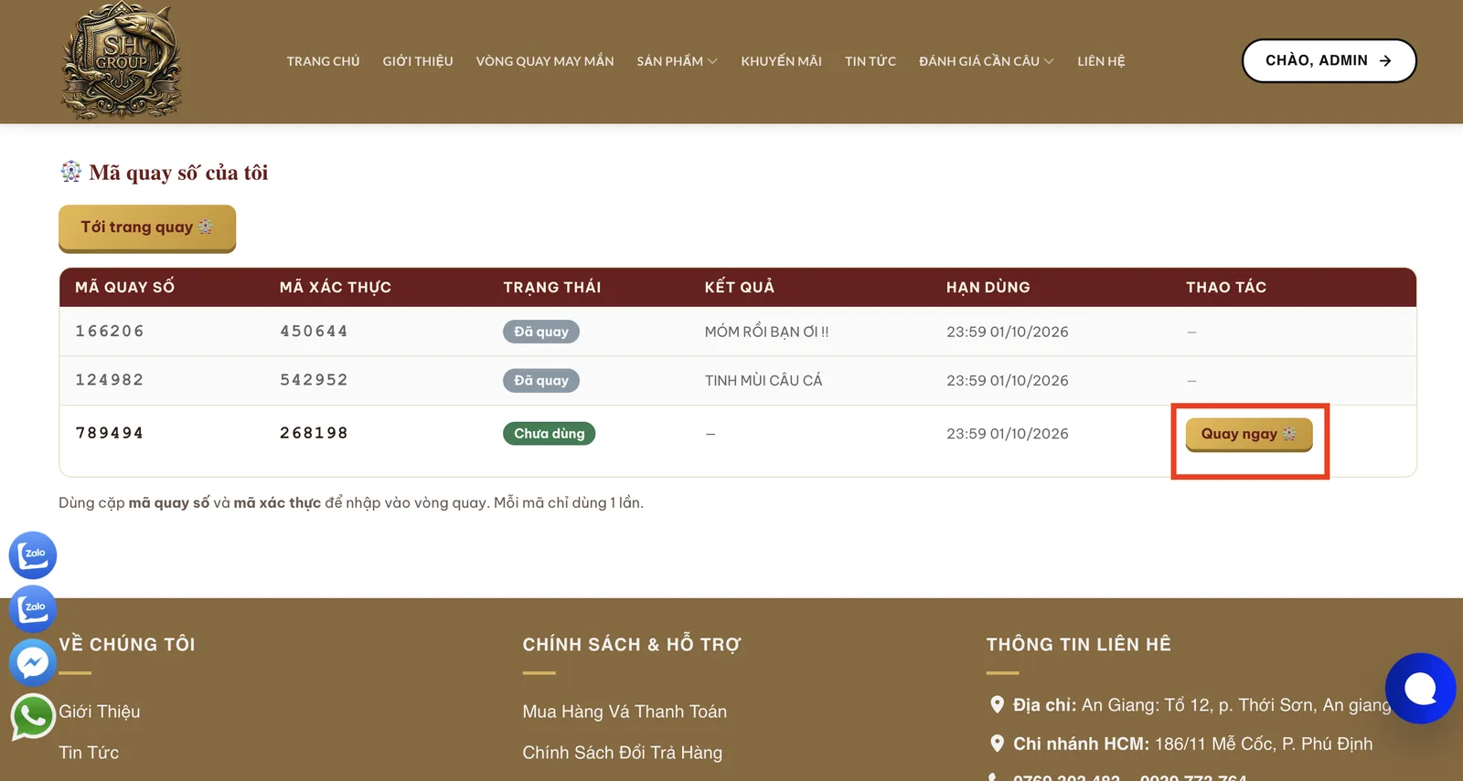Click the MÃ XÁC THỰC column header

(x=336, y=287)
